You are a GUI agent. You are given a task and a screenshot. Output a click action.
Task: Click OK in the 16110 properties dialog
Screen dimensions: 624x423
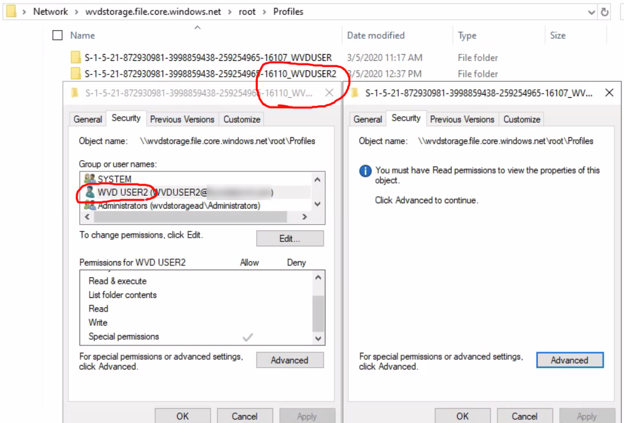tap(183, 416)
